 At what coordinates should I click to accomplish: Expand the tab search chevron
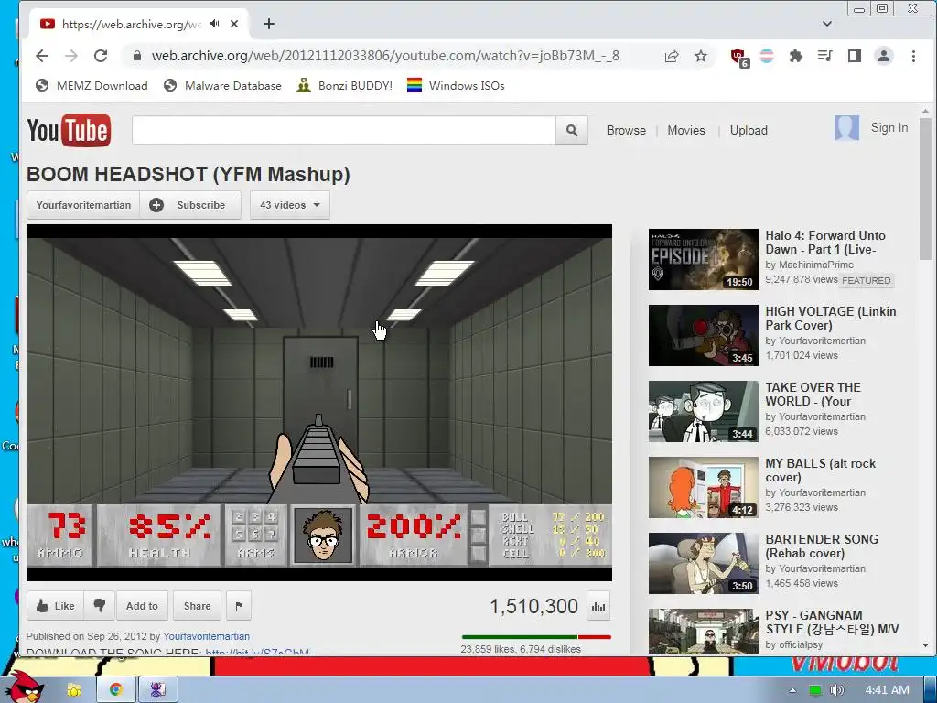tap(827, 24)
